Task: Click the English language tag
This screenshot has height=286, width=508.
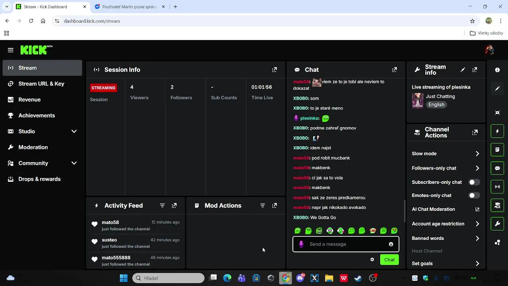Action: click(x=436, y=104)
